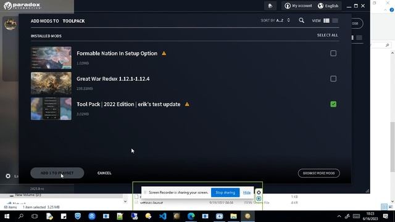The height and width of the screenshot is (222, 395).
Task: Open launcher settings gear icon
Action: 8,176
